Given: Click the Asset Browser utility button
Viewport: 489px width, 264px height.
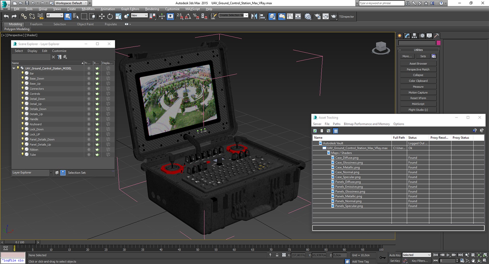Looking at the screenshot, I should pyautogui.click(x=418, y=64).
